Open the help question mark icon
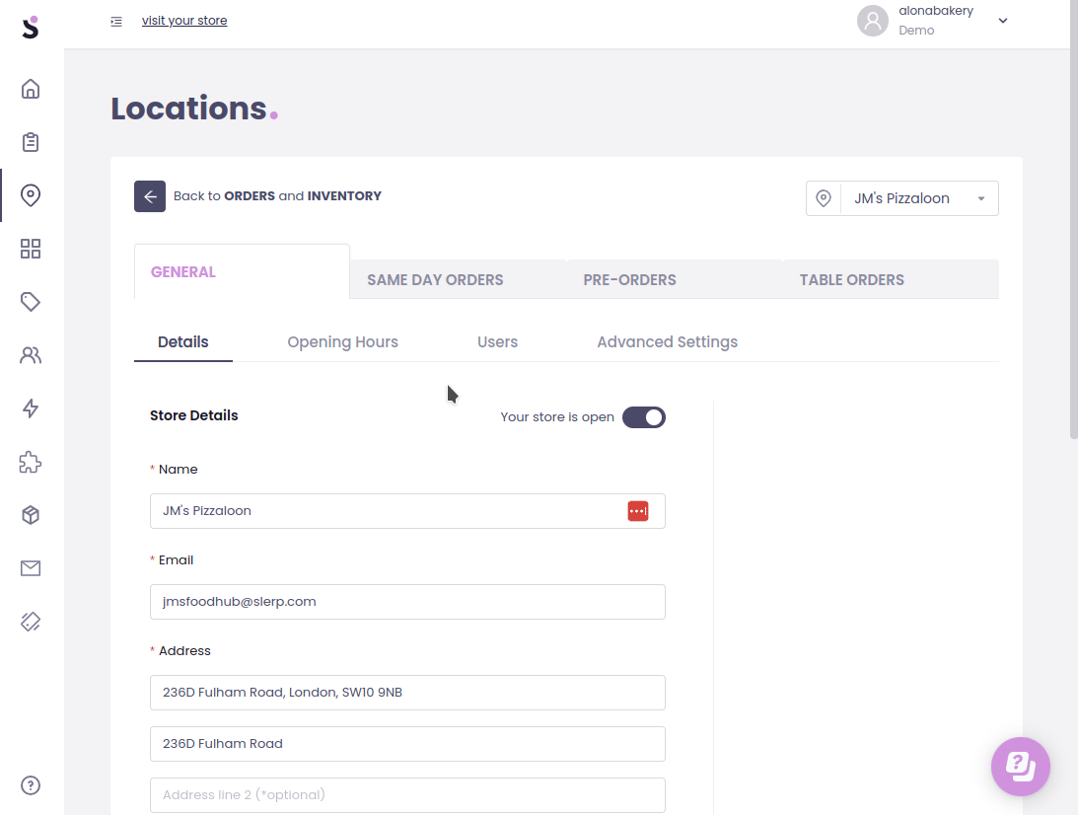The width and height of the screenshot is (1078, 815). pos(31,785)
